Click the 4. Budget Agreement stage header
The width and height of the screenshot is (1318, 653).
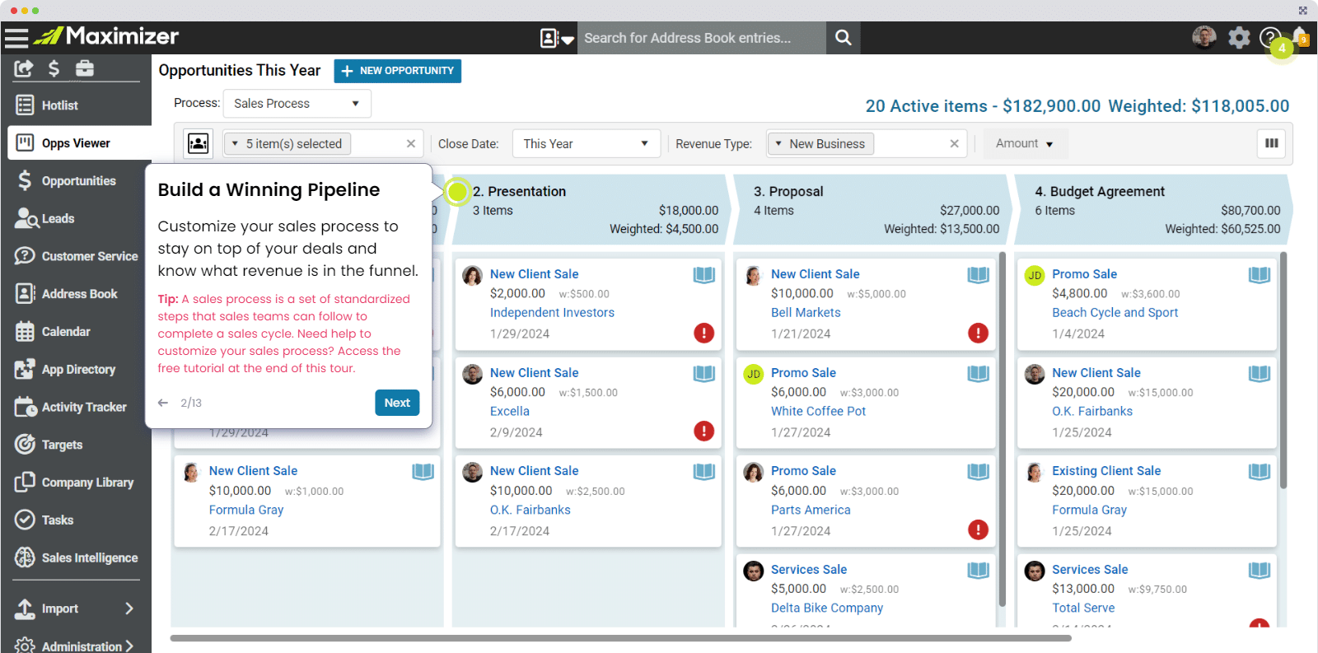1152,209
